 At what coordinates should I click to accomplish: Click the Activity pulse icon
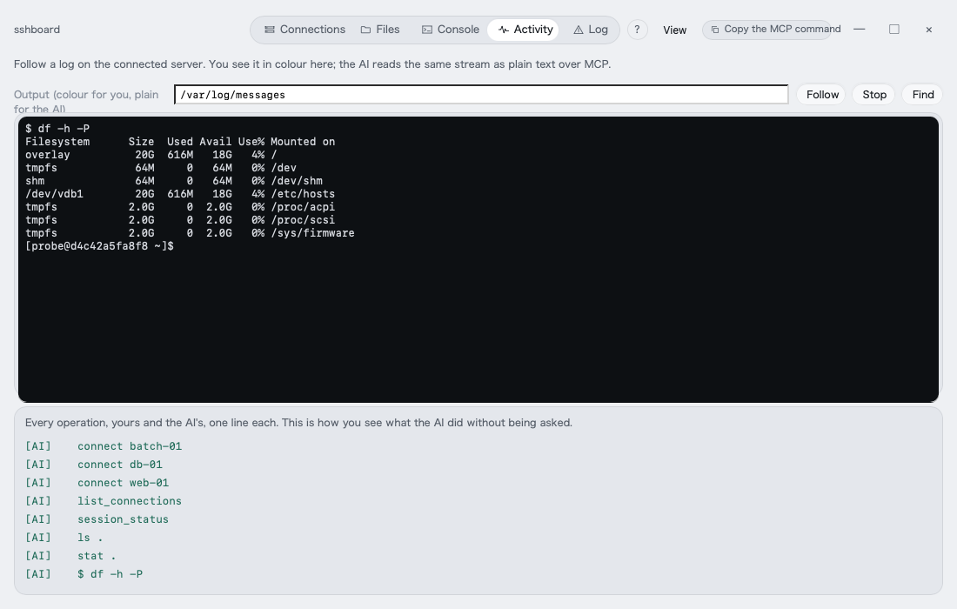coord(504,30)
